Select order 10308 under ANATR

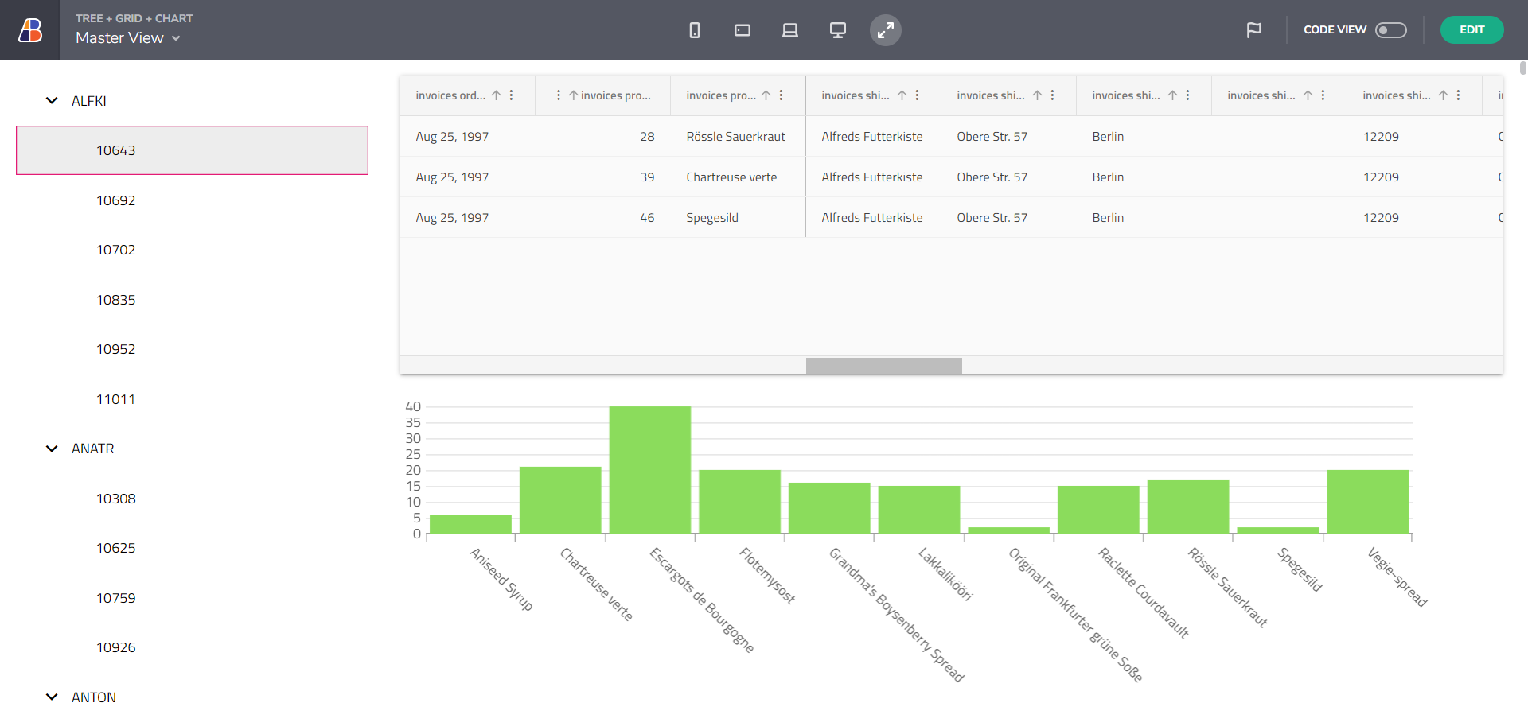(x=116, y=499)
